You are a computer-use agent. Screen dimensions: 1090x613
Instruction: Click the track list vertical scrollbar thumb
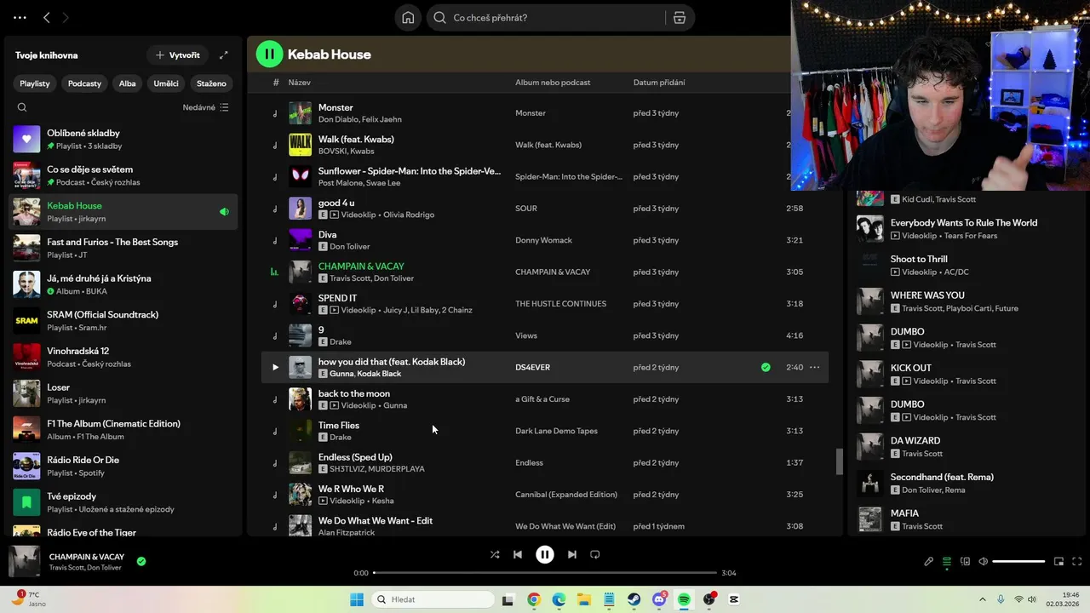click(839, 462)
